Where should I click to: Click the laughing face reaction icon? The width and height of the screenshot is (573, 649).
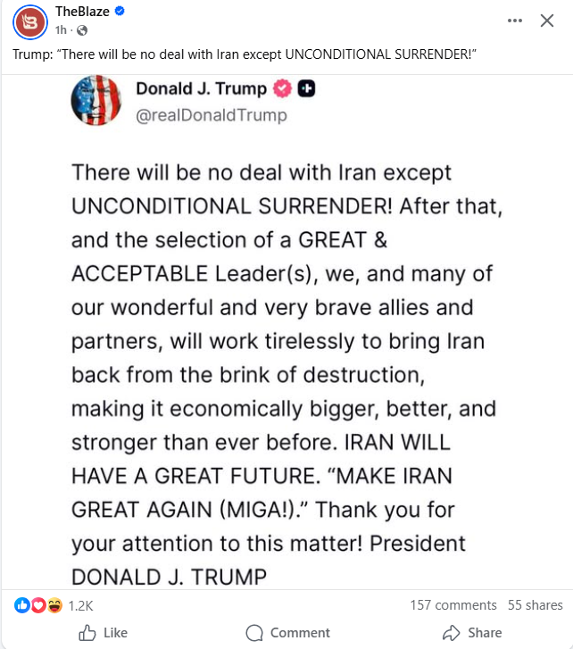[53, 604]
